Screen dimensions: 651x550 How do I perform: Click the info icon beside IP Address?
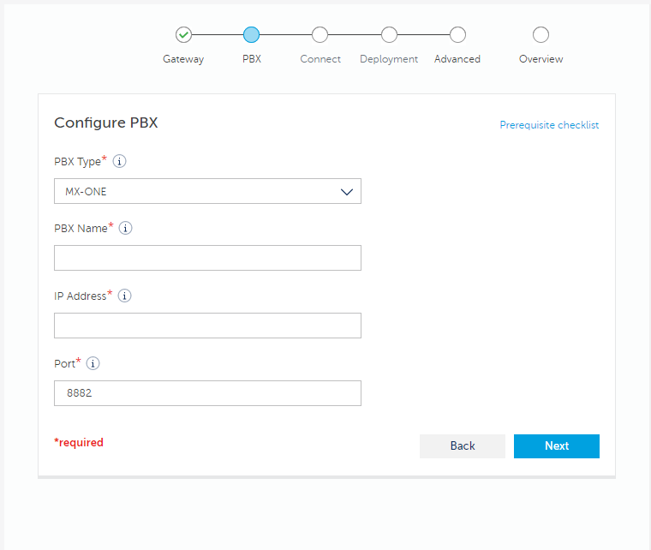pyautogui.click(x=124, y=296)
